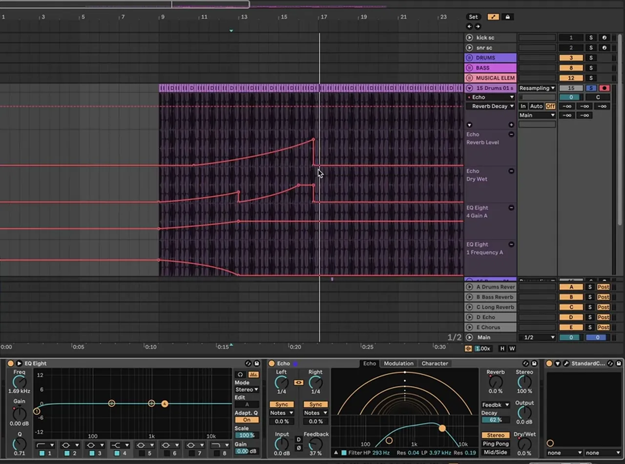Open the EQ Eight Stereo mode dropdown

(x=247, y=390)
